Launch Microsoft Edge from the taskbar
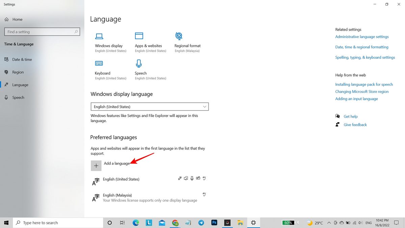 point(136,223)
